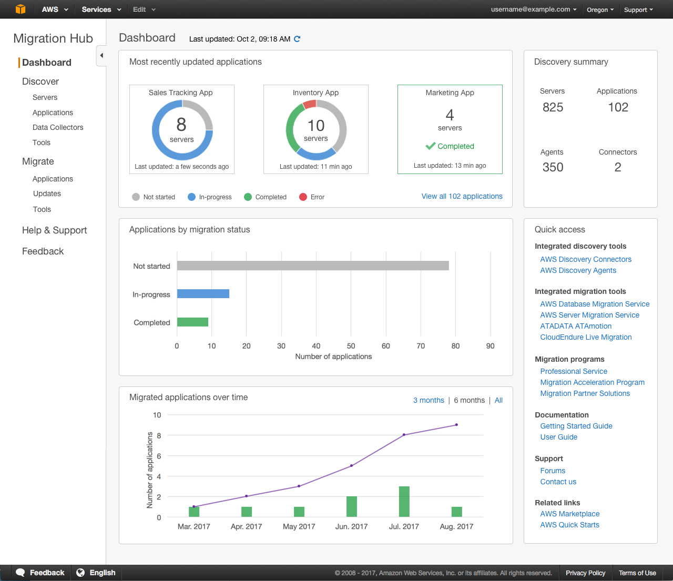The image size is (673, 581).
Task: Open Migration Acceleration Program link
Action: click(593, 382)
